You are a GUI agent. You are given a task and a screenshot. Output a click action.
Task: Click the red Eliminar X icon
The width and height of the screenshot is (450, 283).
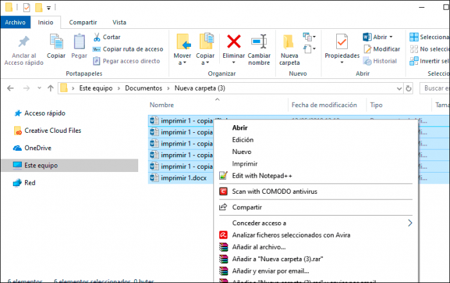pyautogui.click(x=233, y=41)
